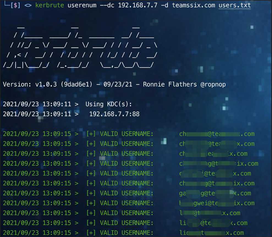Click the <> symbol in prompt
The height and width of the screenshot is (237, 272).
[28, 5]
